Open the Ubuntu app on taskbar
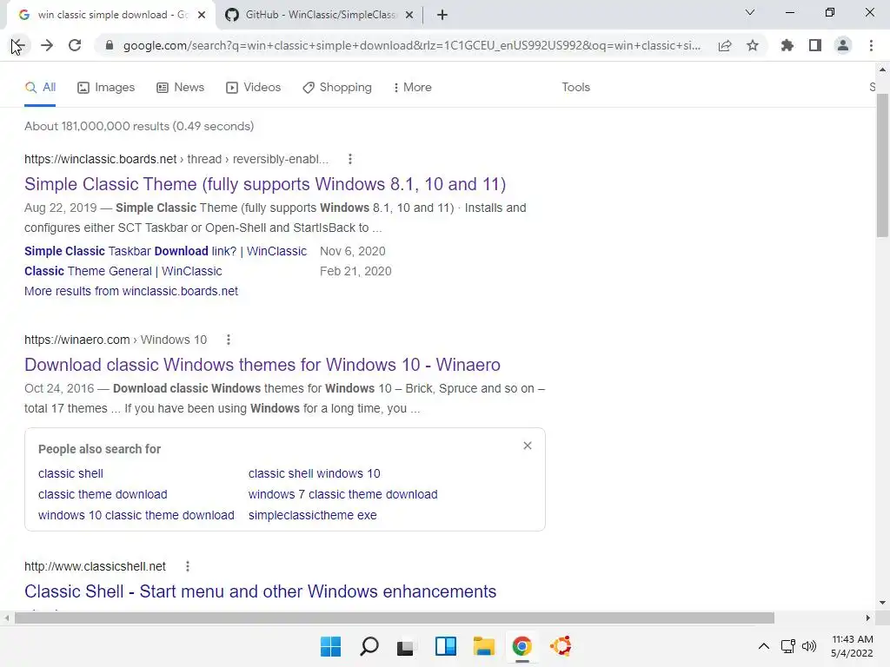Image resolution: width=890 pixels, height=667 pixels. click(561, 646)
